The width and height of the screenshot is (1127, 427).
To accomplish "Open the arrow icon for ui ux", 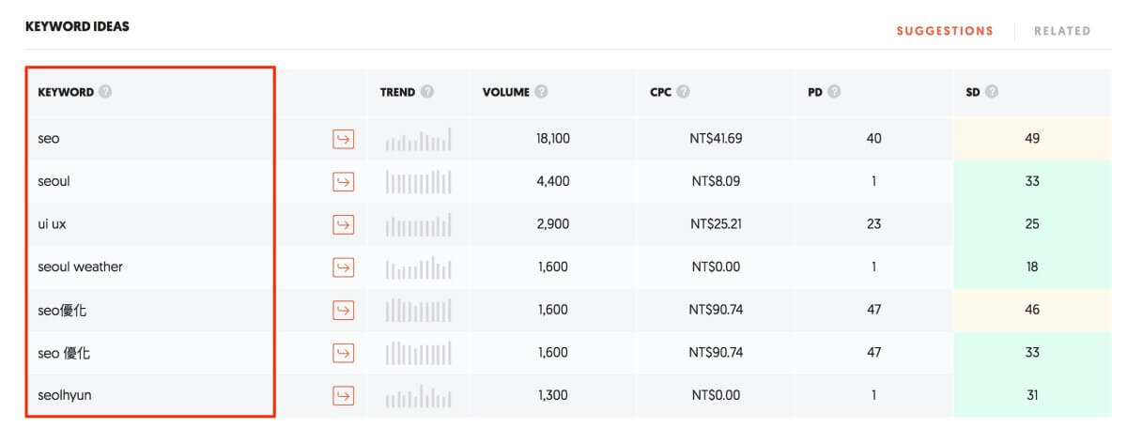I will pyautogui.click(x=344, y=224).
